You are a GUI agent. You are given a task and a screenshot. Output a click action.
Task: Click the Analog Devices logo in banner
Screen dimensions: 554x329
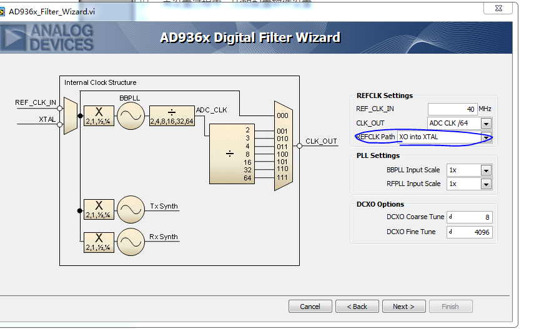(x=47, y=38)
